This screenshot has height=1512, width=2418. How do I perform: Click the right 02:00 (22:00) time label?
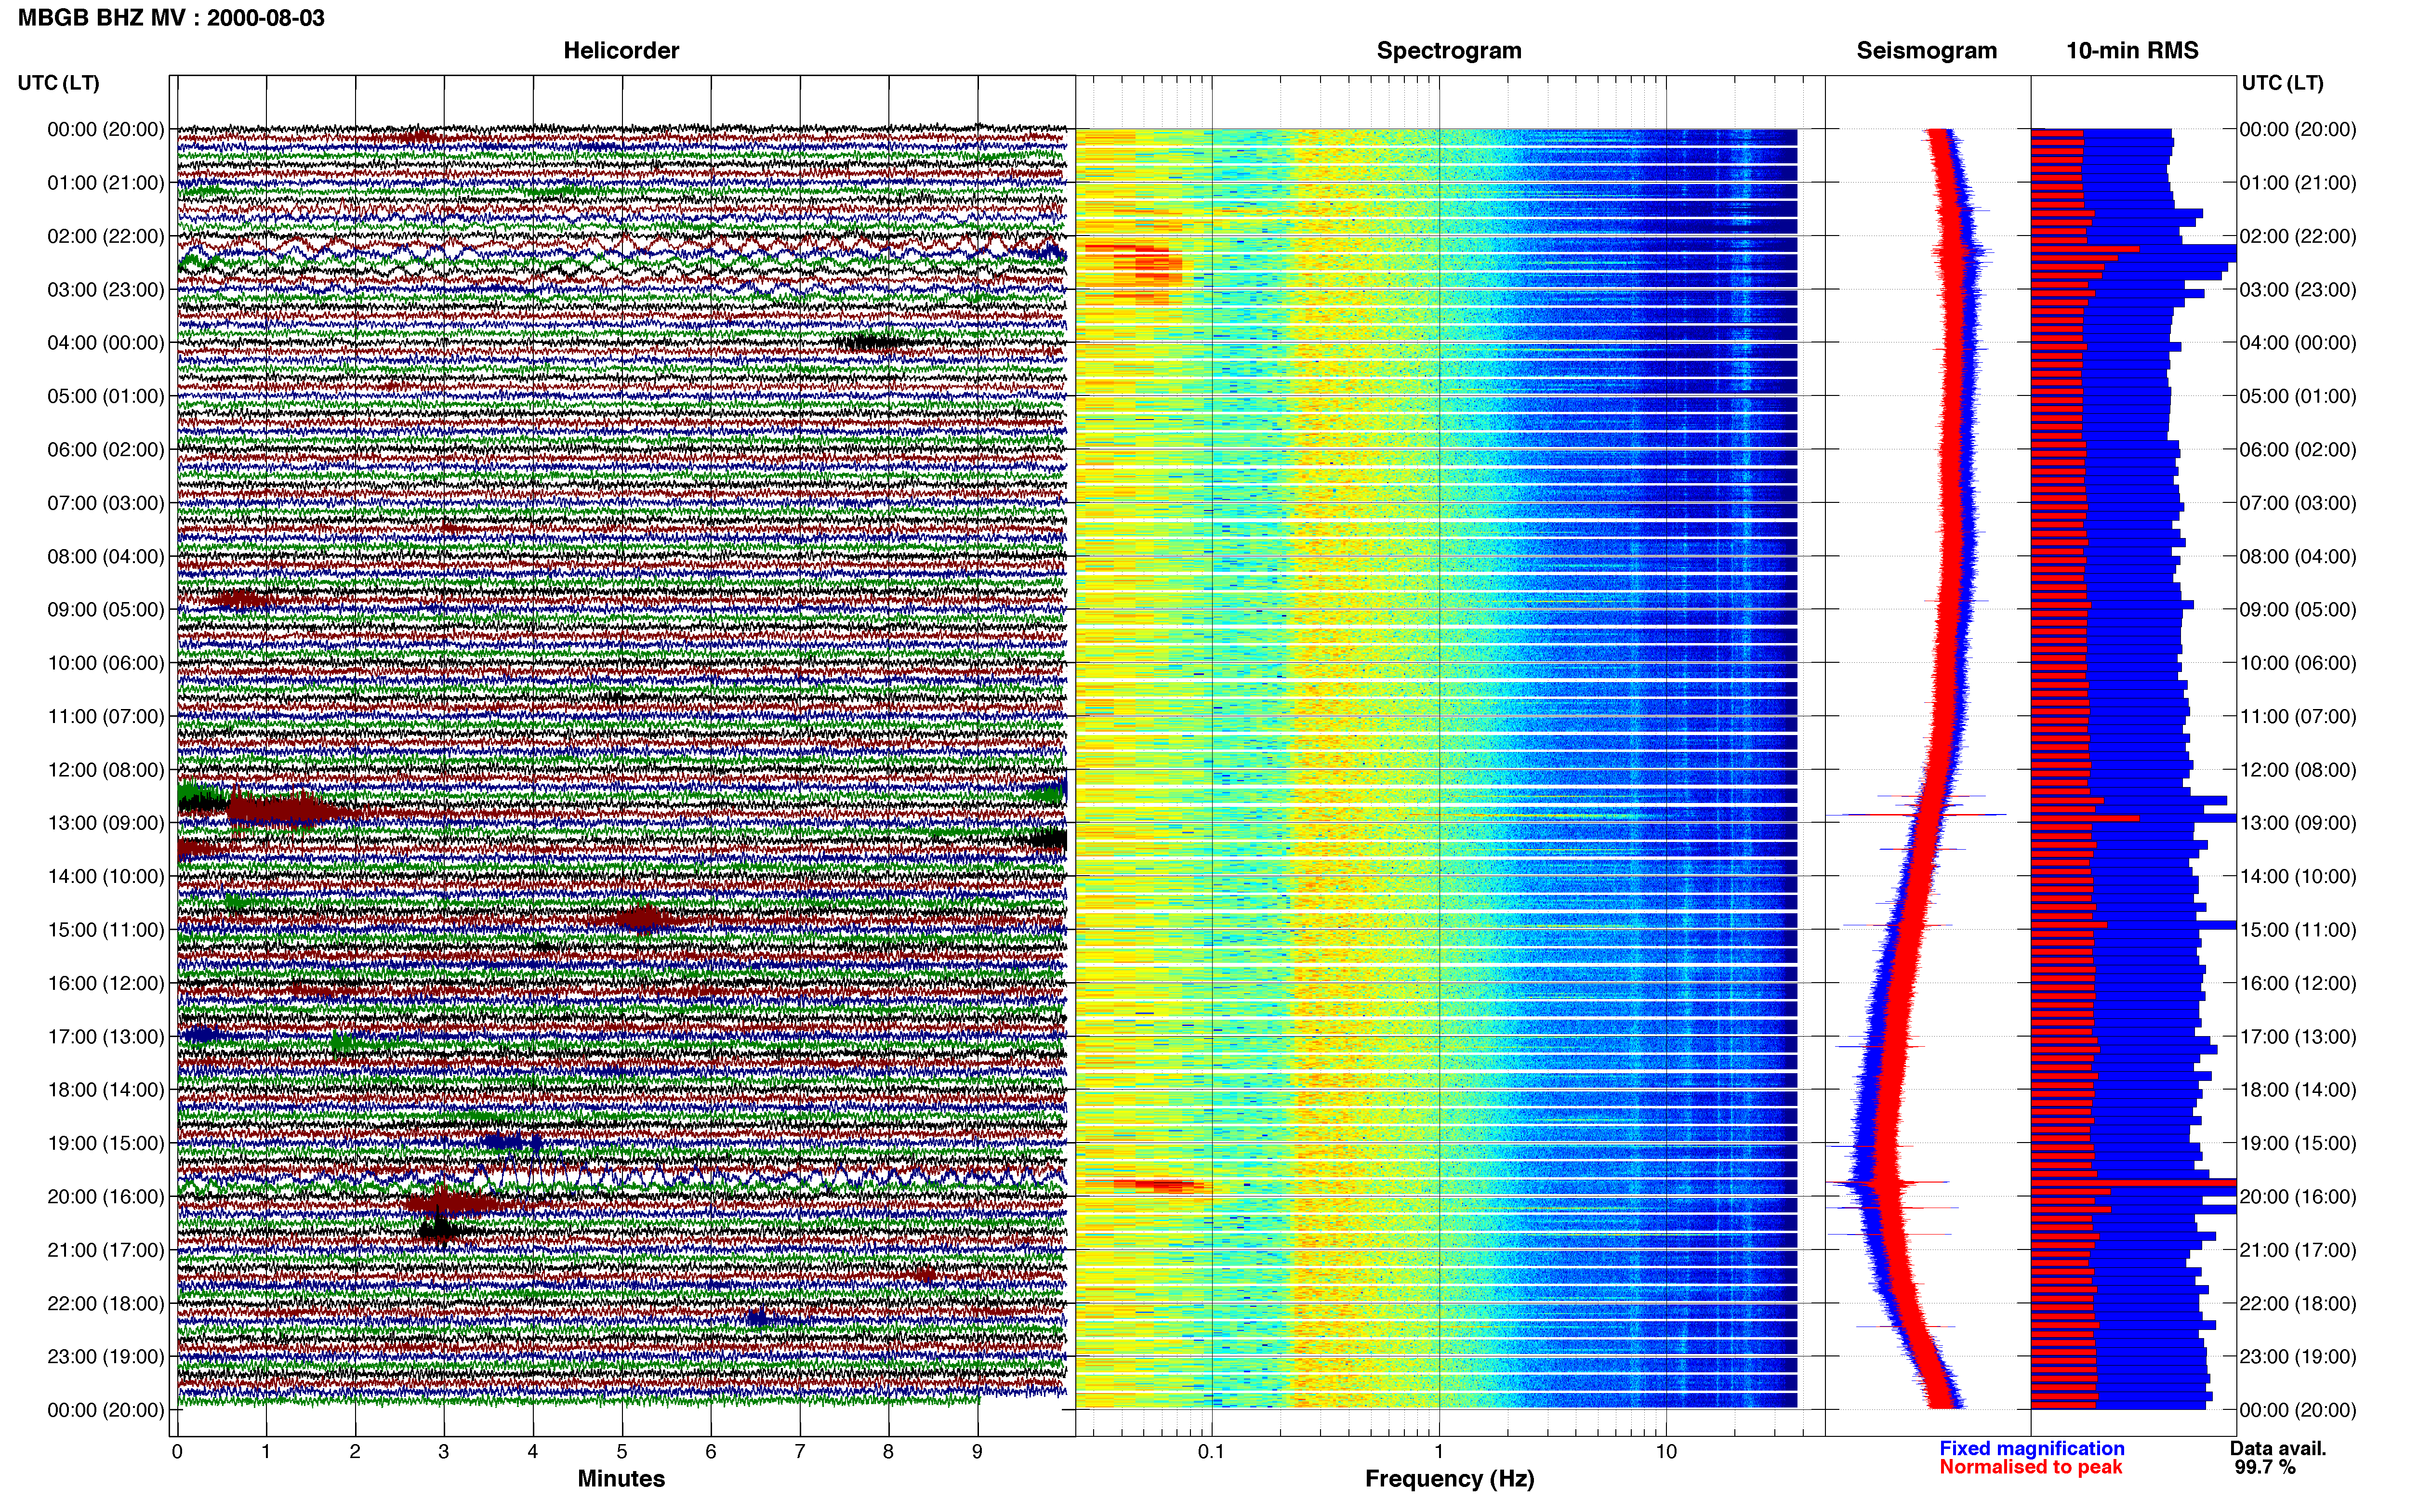pyautogui.click(x=2298, y=236)
